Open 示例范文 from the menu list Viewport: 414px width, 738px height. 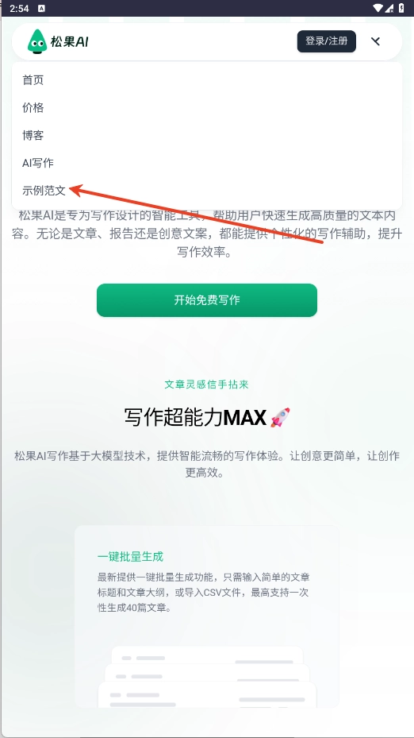click(44, 191)
